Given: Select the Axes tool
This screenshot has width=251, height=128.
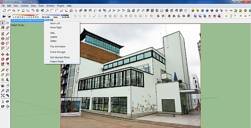Looking at the screenshot, I should (x=3, y=79).
